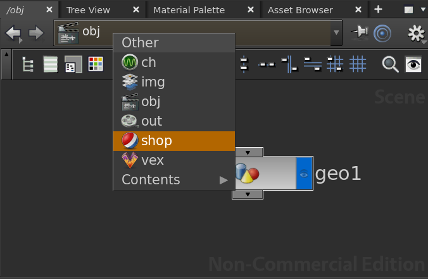Open the color palette icon

point(96,64)
